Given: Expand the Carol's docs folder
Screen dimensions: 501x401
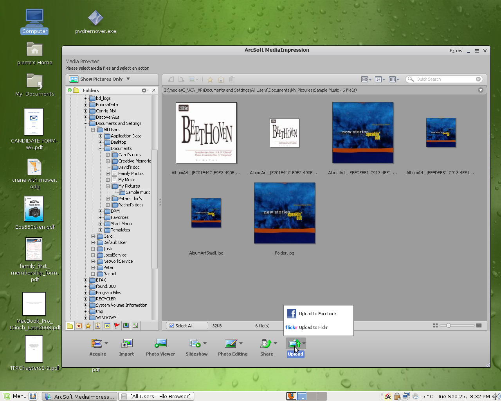Looking at the screenshot, I should coord(108,155).
